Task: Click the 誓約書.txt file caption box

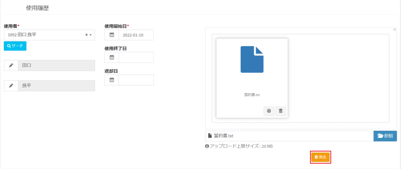Action: [289, 136]
